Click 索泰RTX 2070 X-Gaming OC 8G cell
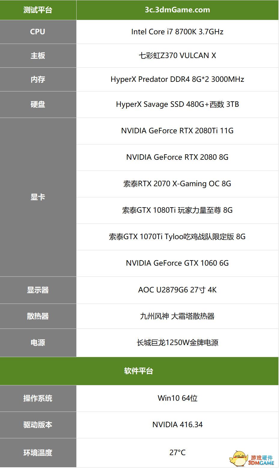The height and width of the screenshot is (469, 279). [x=177, y=184]
